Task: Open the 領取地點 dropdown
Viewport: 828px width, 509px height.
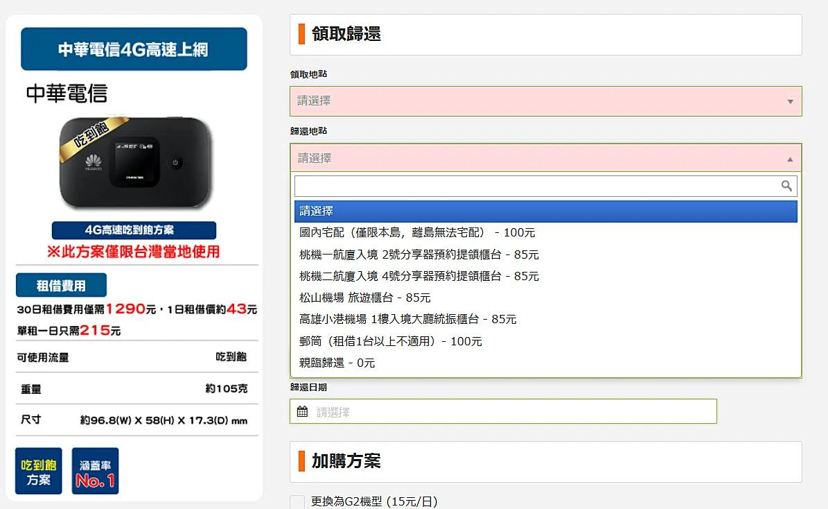Action: [x=545, y=101]
